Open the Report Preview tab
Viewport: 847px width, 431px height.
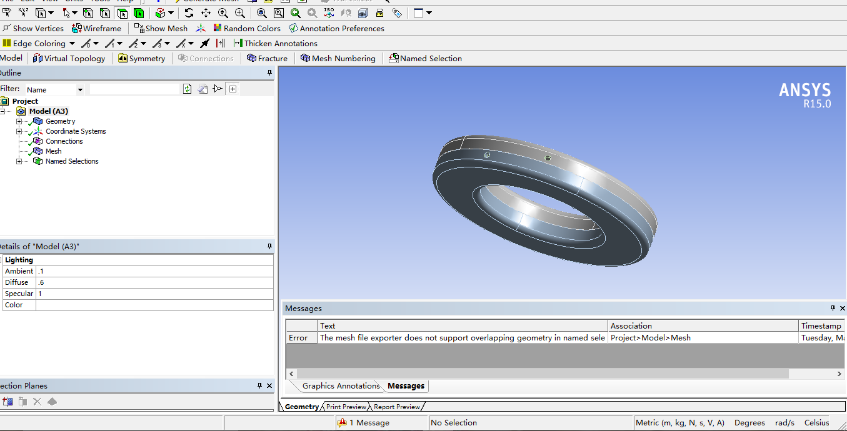click(396, 407)
